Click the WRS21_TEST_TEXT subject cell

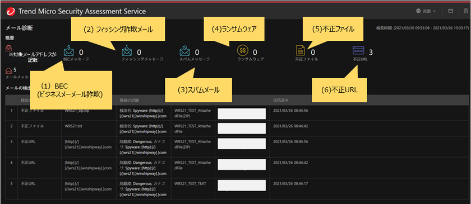[x=190, y=183]
